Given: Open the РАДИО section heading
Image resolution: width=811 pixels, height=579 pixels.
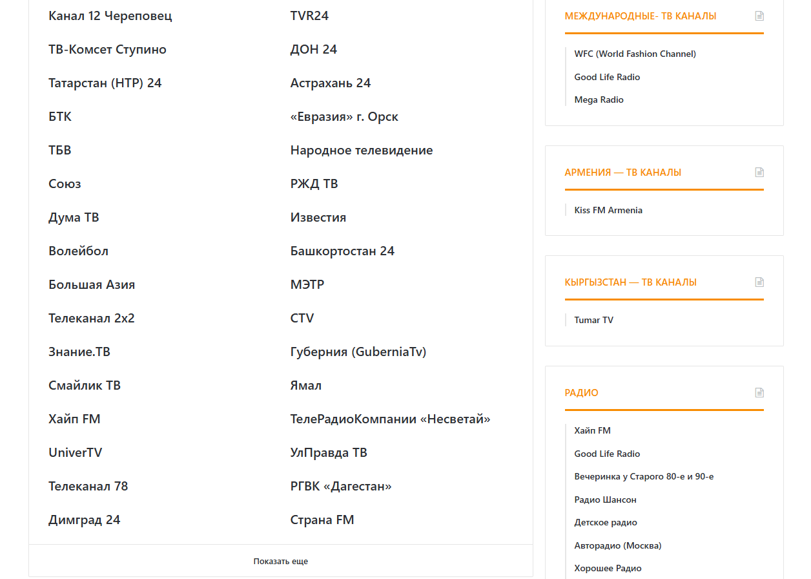Looking at the screenshot, I should (582, 393).
